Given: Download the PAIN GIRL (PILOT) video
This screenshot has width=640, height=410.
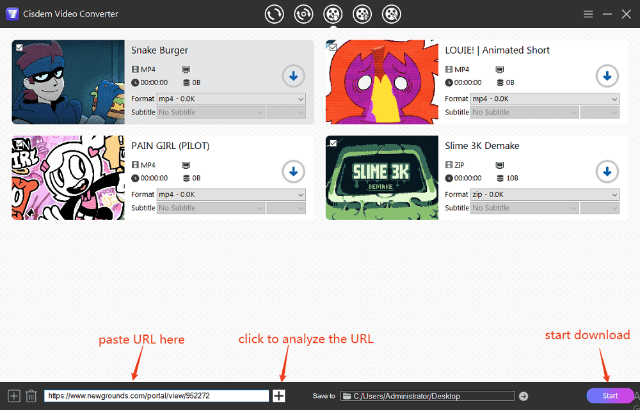Looking at the screenshot, I should pos(293,172).
